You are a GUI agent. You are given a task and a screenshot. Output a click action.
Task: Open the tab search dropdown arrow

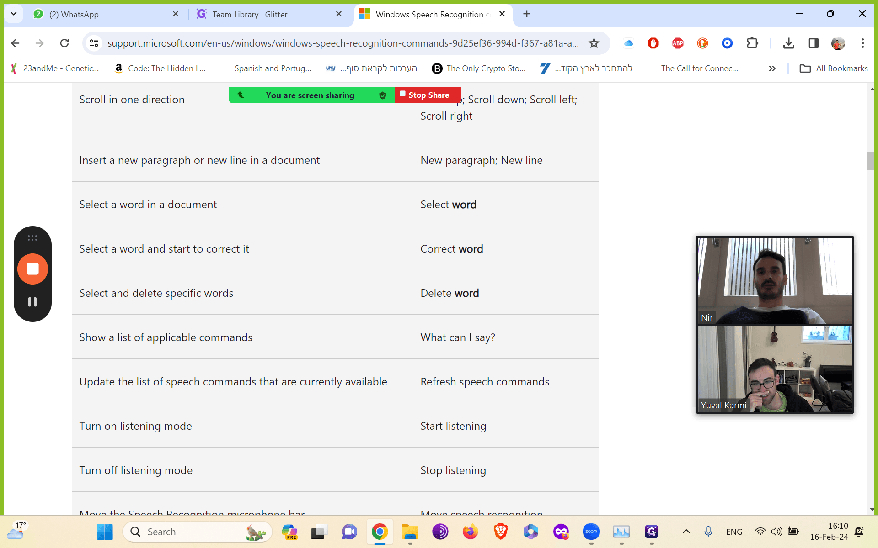pyautogui.click(x=14, y=14)
